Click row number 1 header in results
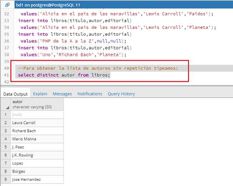The image size is (233, 186). point(6,115)
